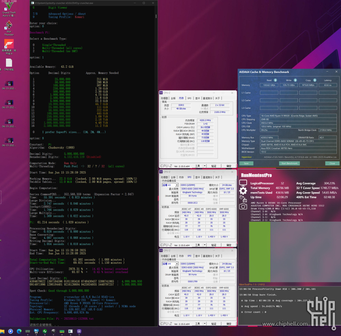Take a screenshot with RunMemtestPro camera icon
This screenshot has height=336, width=341.
(x=243, y=206)
